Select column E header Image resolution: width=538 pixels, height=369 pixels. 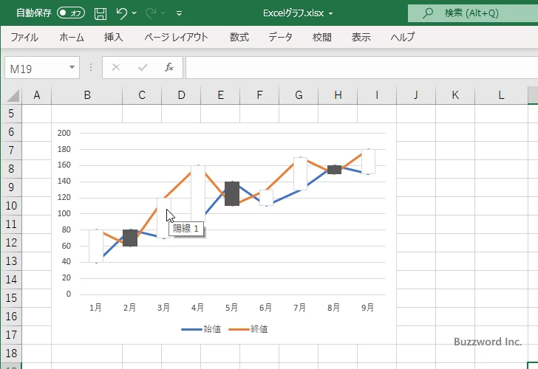pyautogui.click(x=220, y=95)
